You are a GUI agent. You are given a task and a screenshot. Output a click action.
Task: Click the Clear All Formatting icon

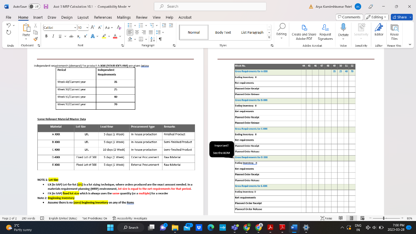(x=119, y=27)
